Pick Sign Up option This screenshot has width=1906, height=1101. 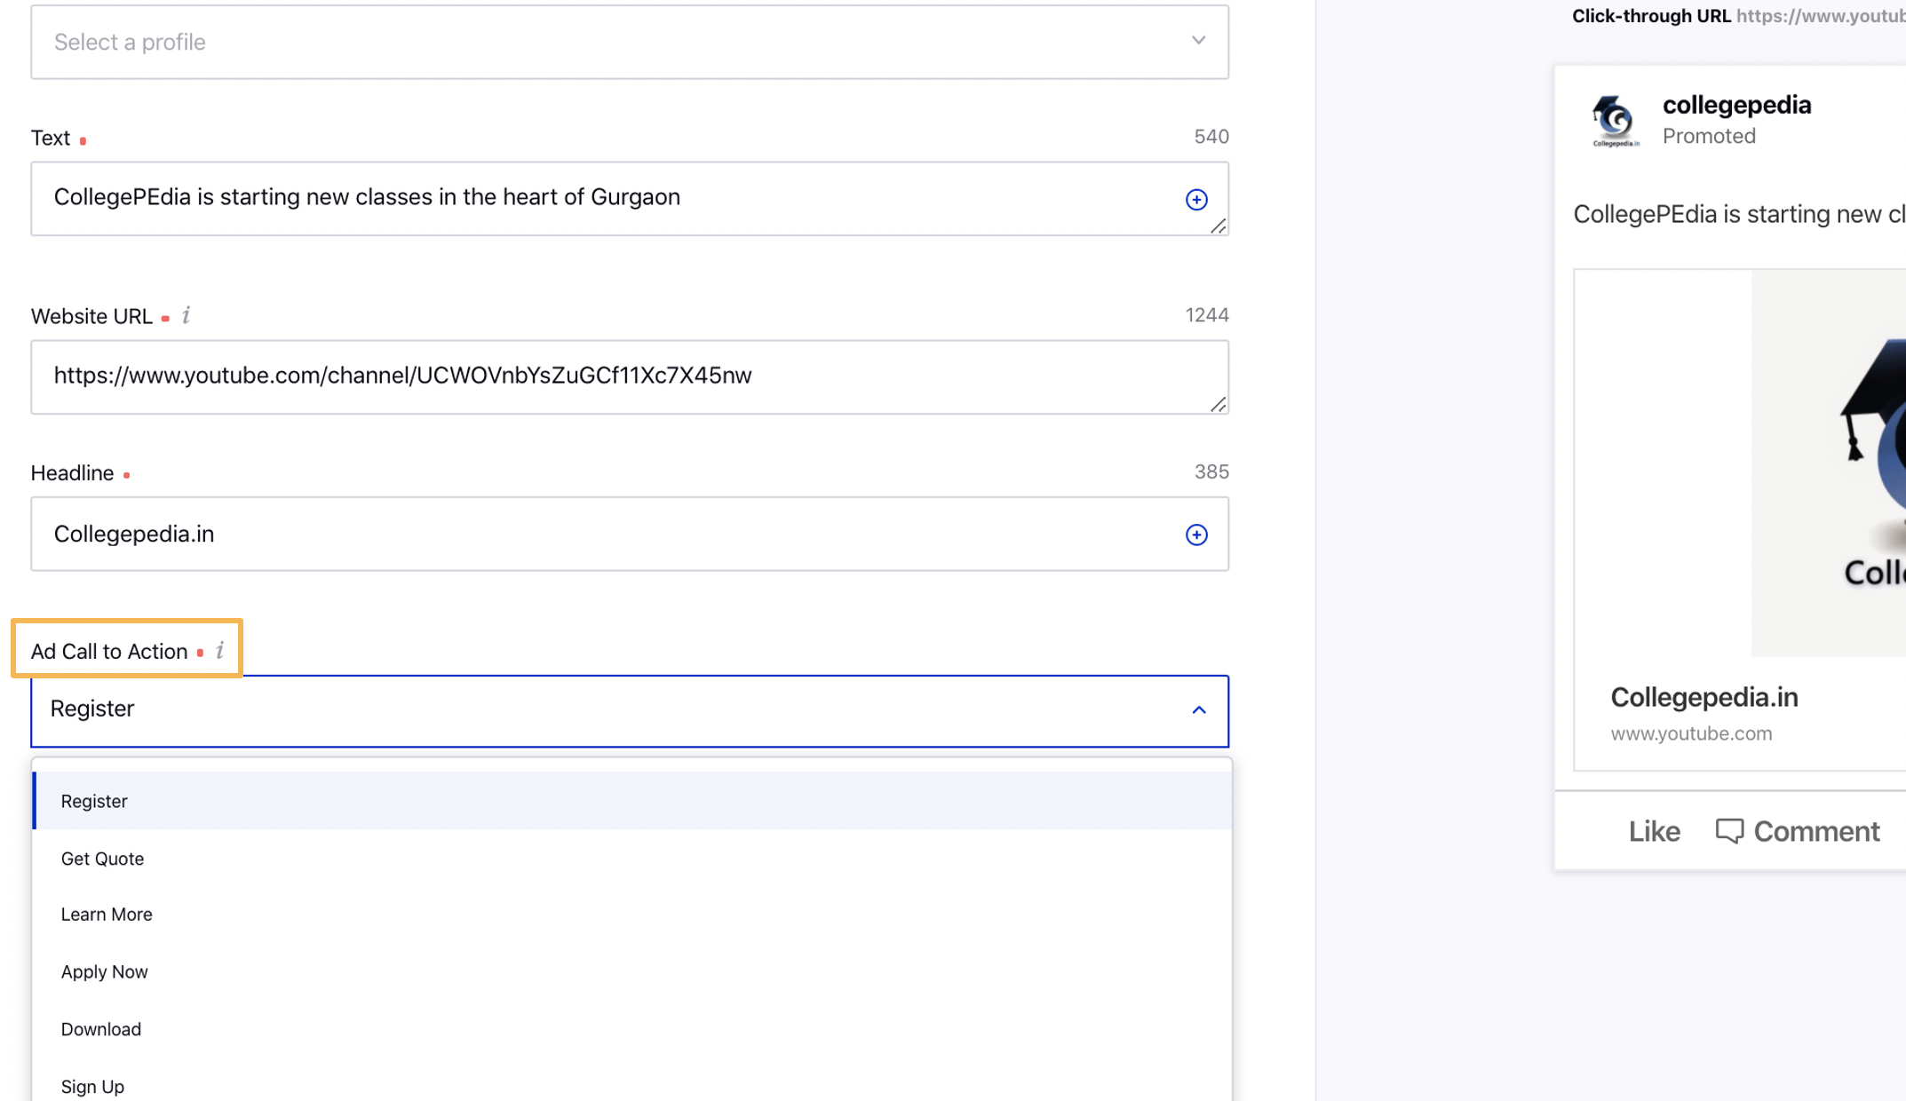(631, 1085)
